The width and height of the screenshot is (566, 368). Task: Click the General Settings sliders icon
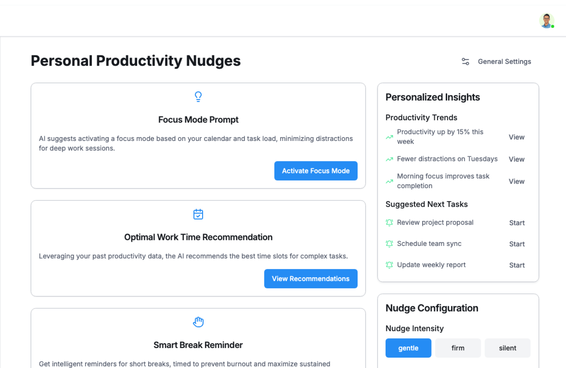point(465,61)
